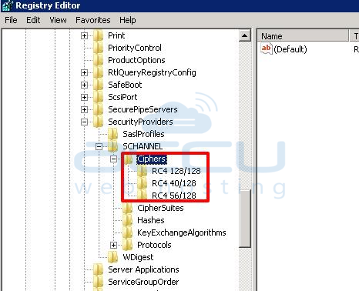Click the CipherSuites folder icon
Image resolution: width=359 pixels, height=291 pixels.
(x=128, y=208)
